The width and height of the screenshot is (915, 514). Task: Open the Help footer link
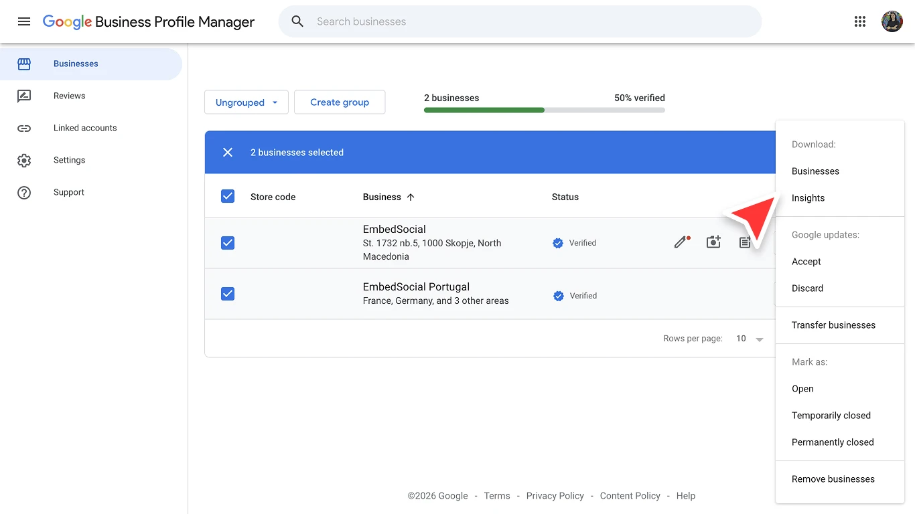686,496
